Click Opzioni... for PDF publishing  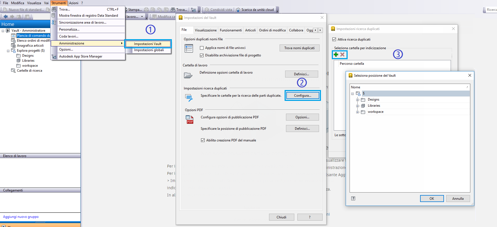click(x=302, y=117)
